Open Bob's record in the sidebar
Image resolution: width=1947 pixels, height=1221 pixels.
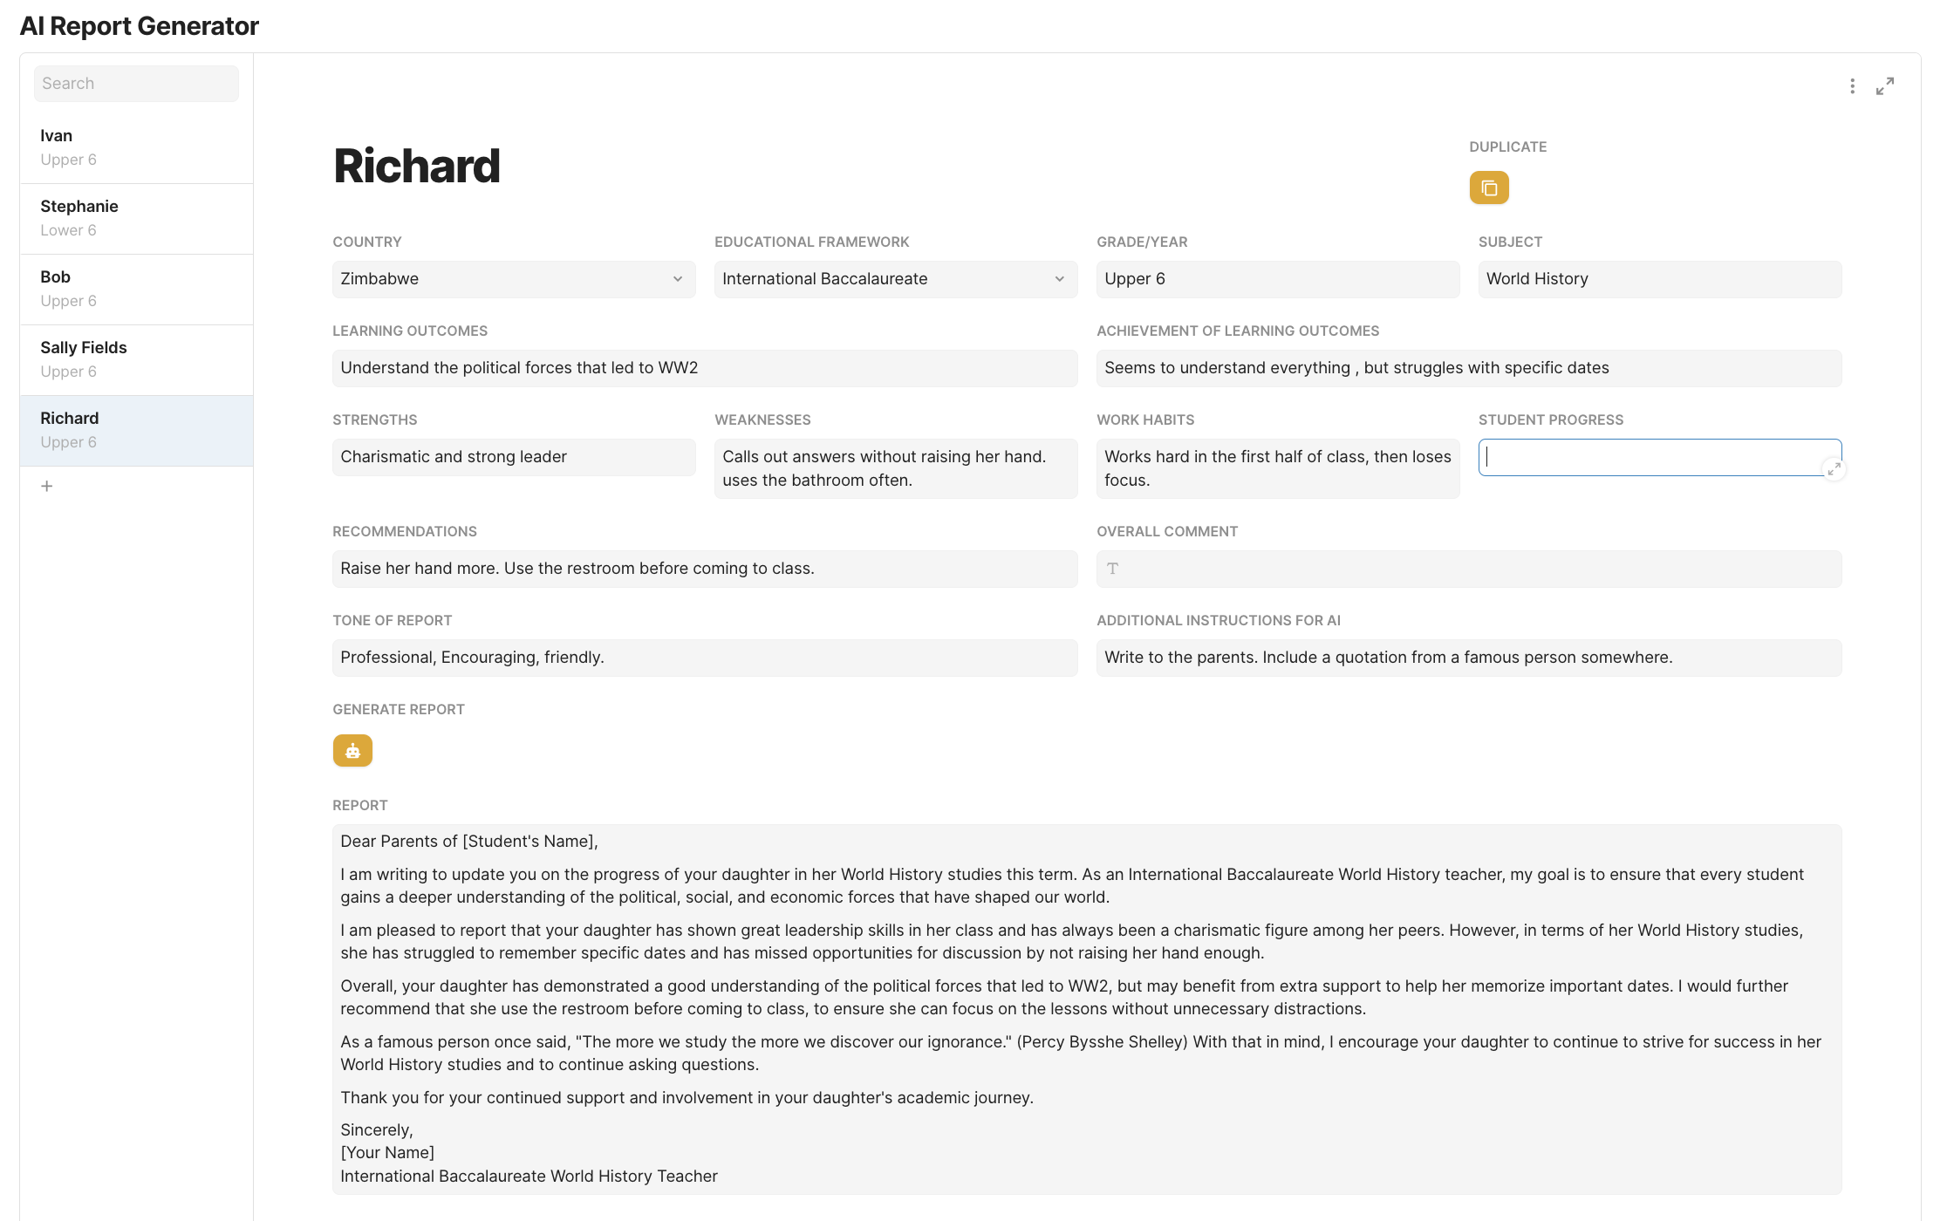[x=136, y=289]
